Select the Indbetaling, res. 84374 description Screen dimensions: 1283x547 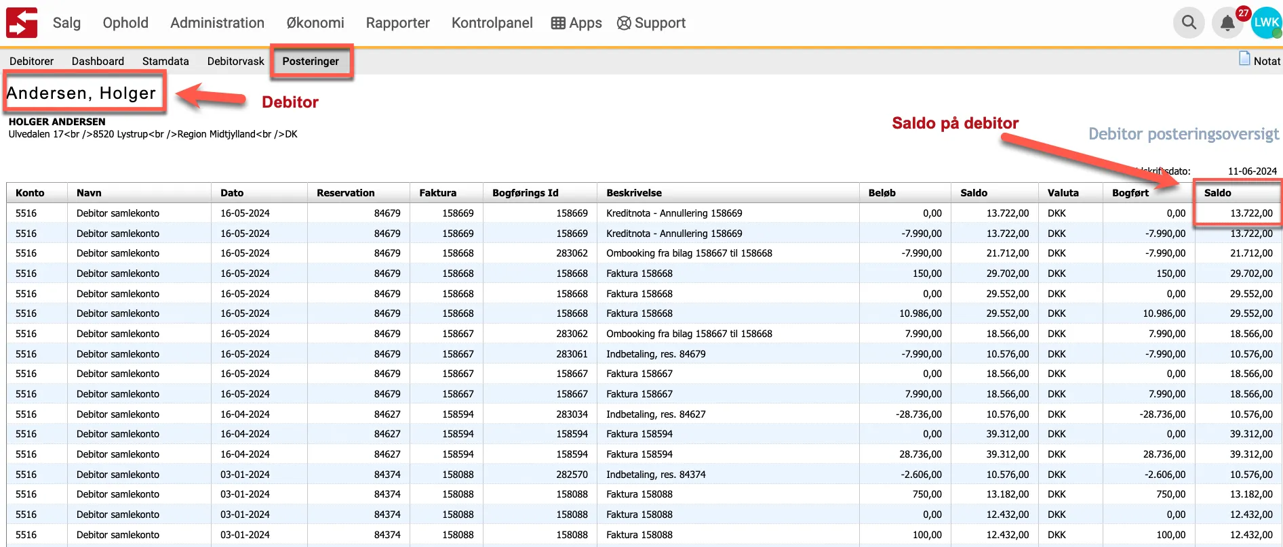tap(656, 475)
